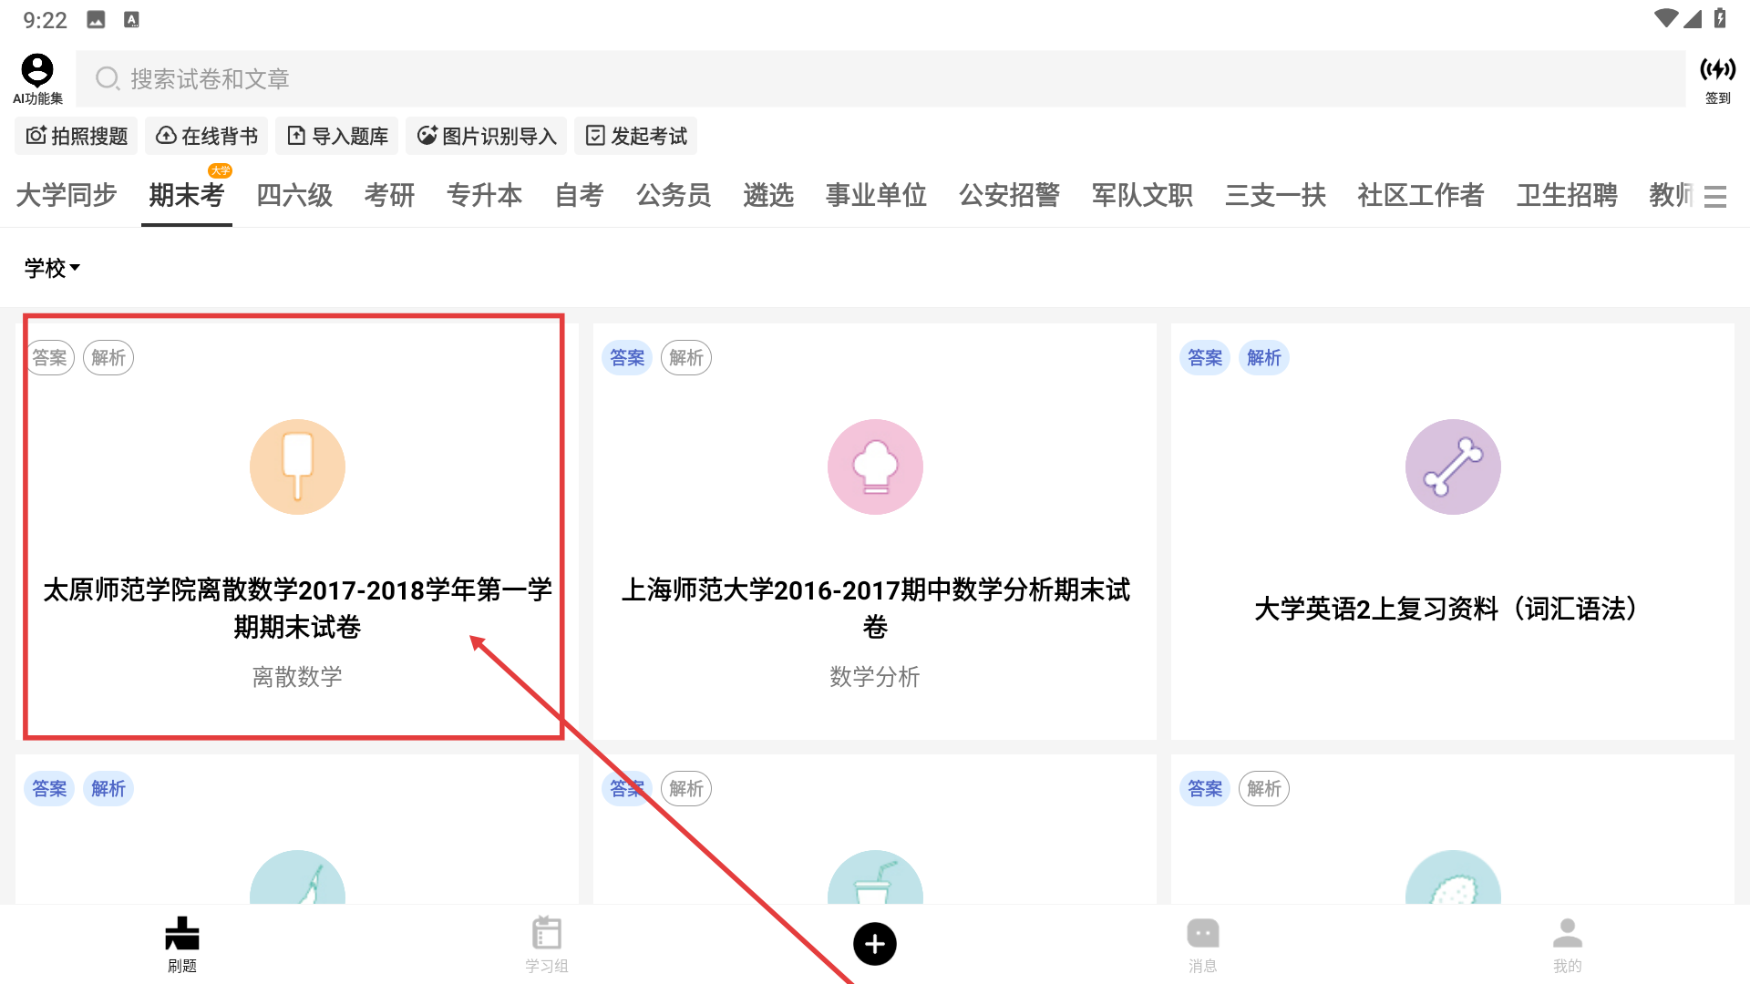Viewport: 1750px width, 984px height.
Task: Toggle 解析 tag on 太原师范学院 card
Action: 108,358
